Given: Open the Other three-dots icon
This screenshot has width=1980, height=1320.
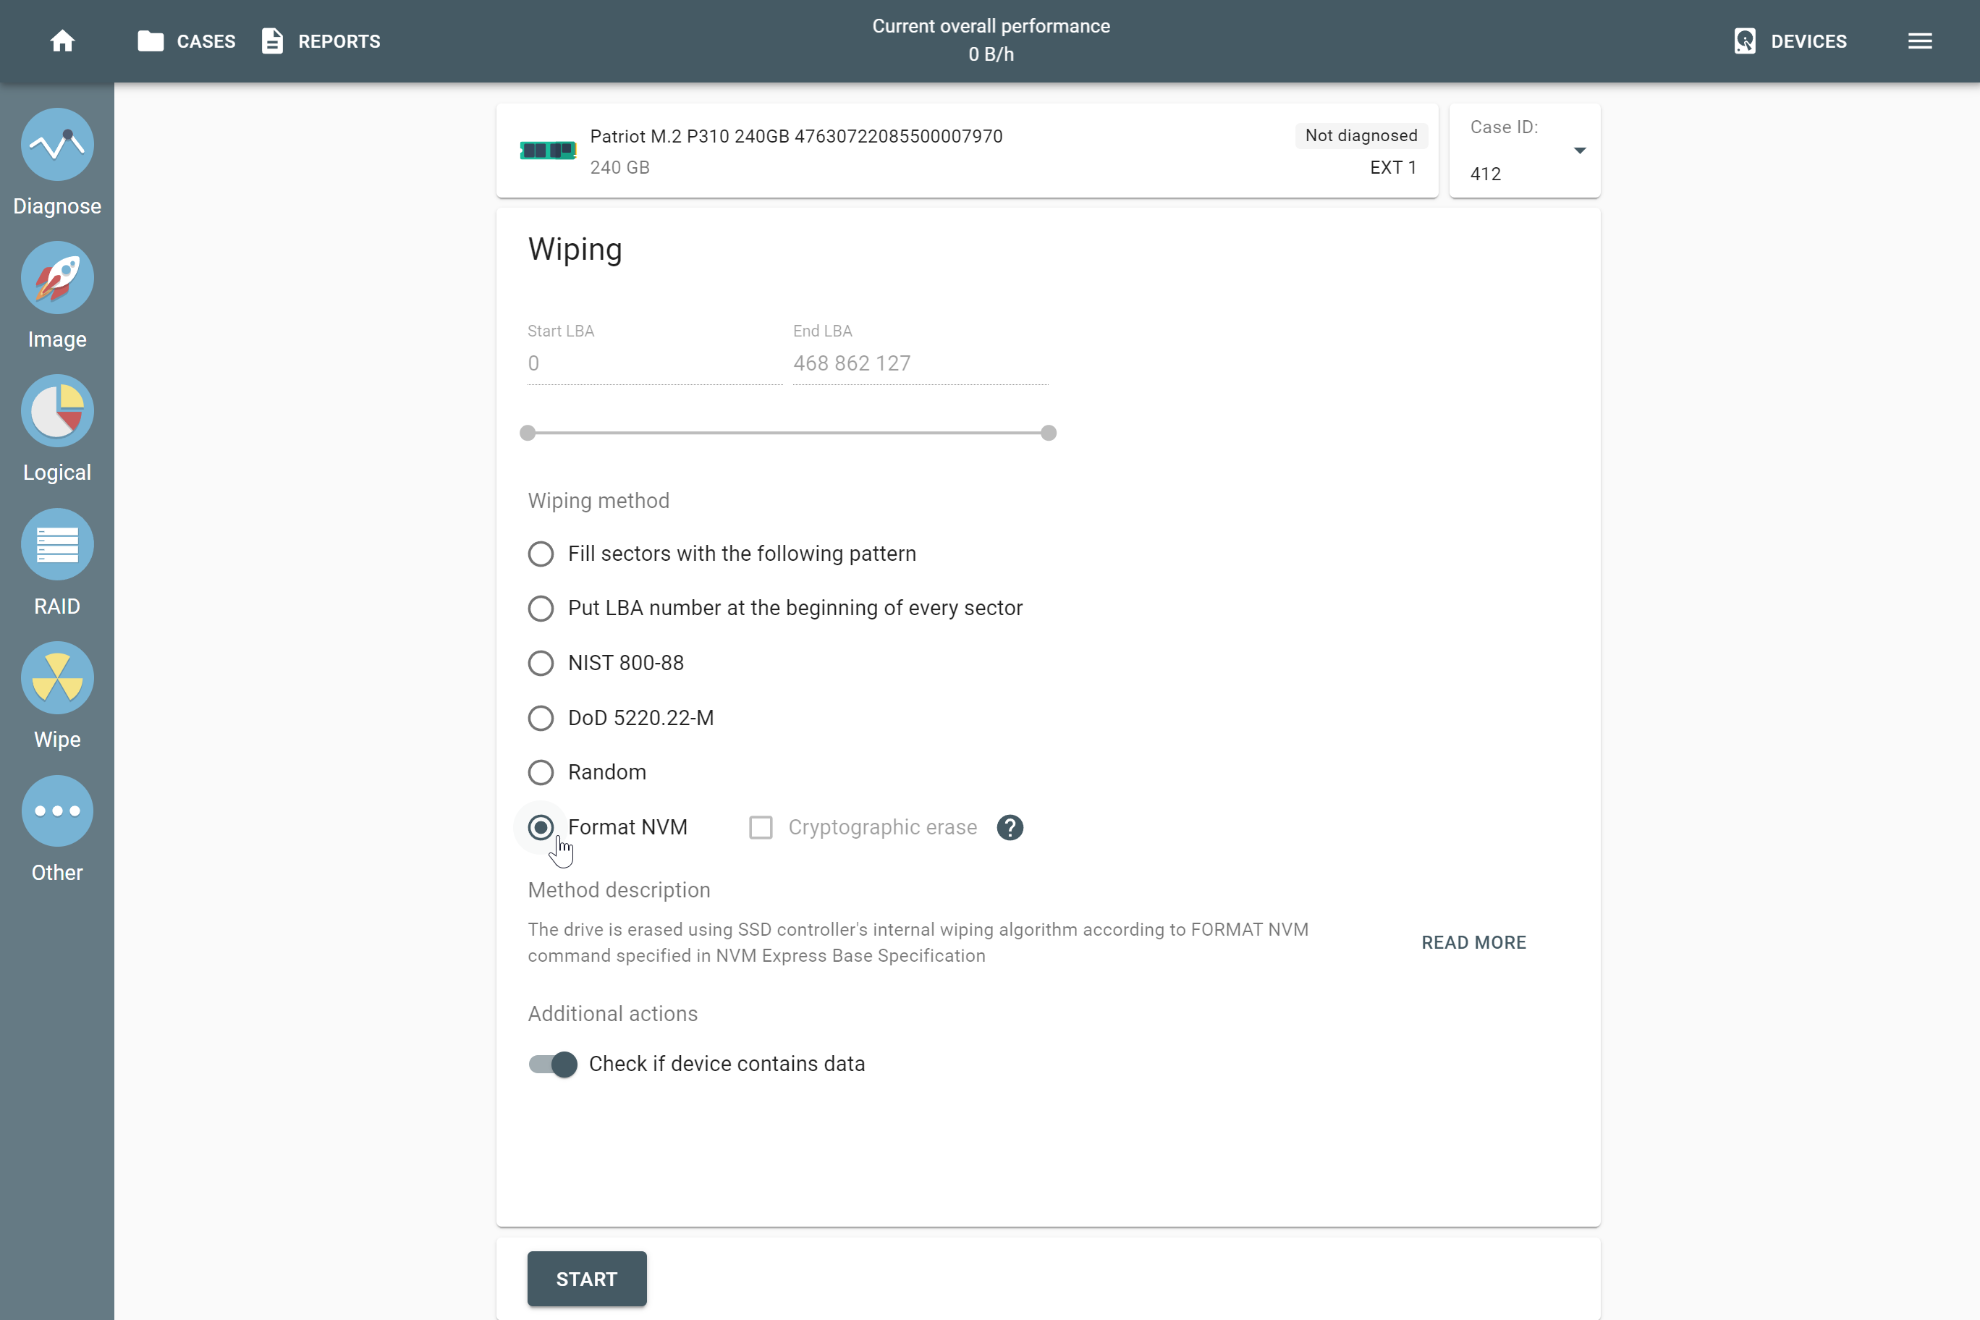Looking at the screenshot, I should (57, 811).
